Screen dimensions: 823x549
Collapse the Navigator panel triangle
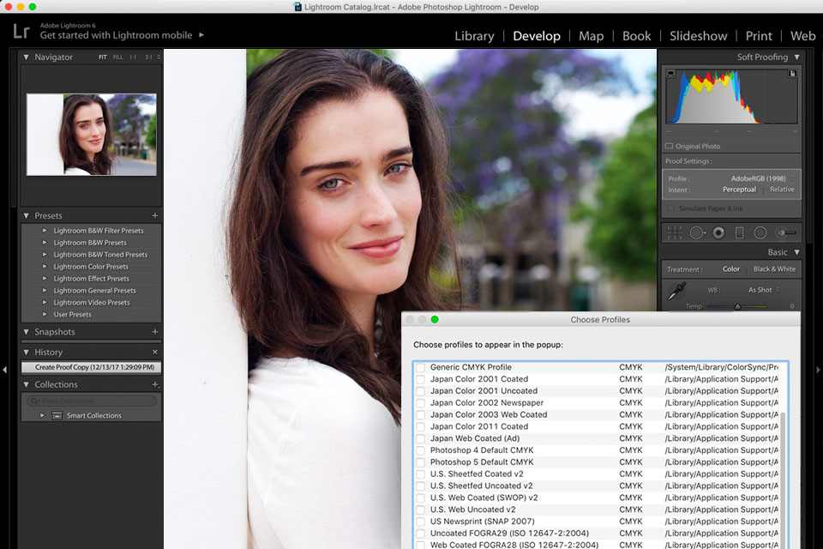[27, 57]
